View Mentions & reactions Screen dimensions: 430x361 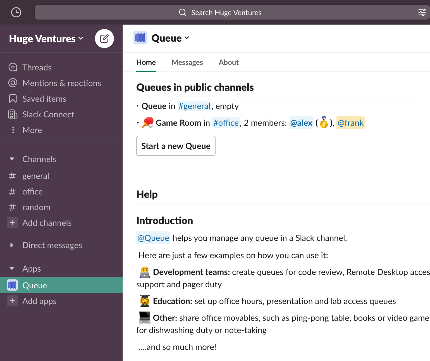pos(62,83)
